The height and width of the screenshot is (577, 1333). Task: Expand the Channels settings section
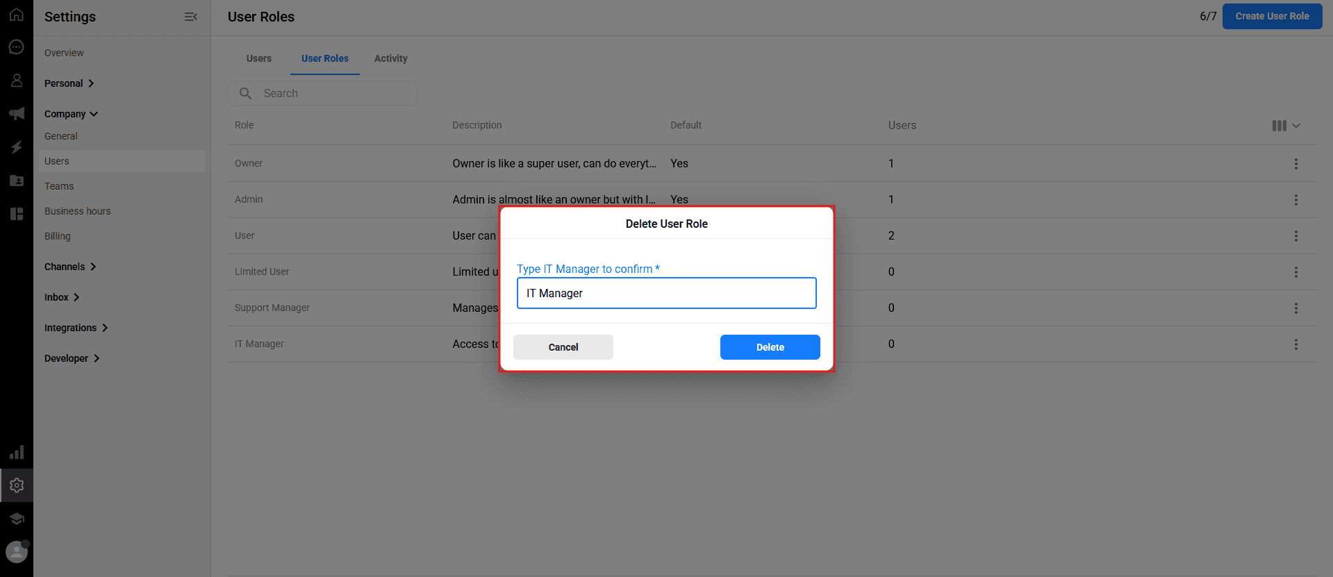[x=71, y=267]
